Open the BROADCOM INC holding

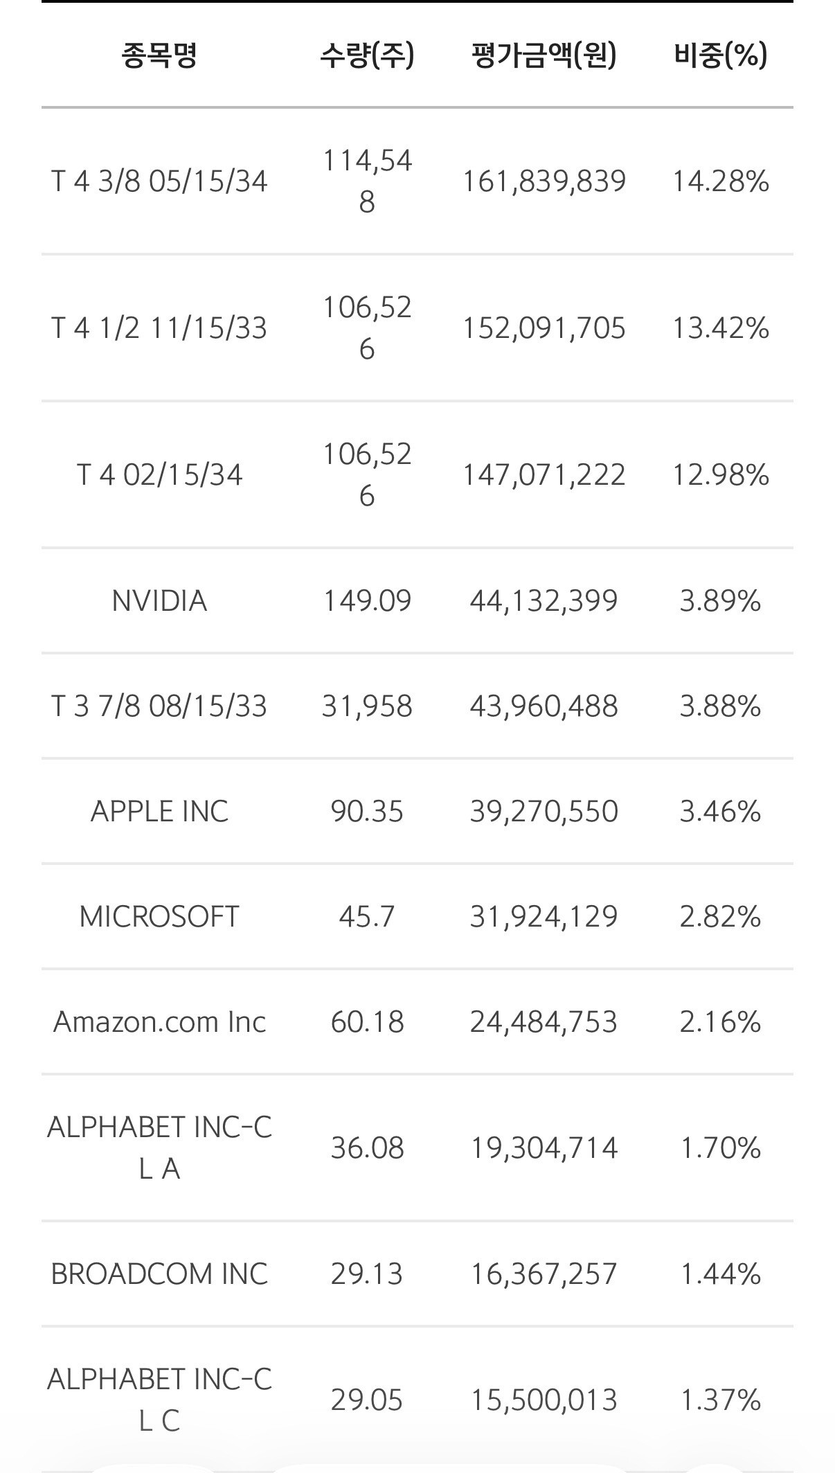[417, 1274]
